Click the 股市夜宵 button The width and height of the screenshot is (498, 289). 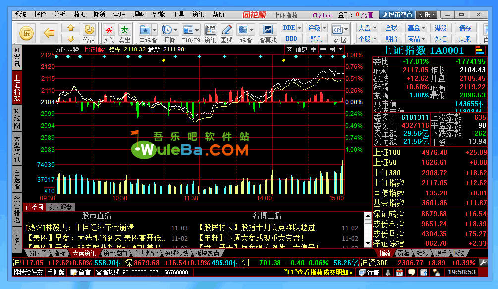tap(397, 14)
